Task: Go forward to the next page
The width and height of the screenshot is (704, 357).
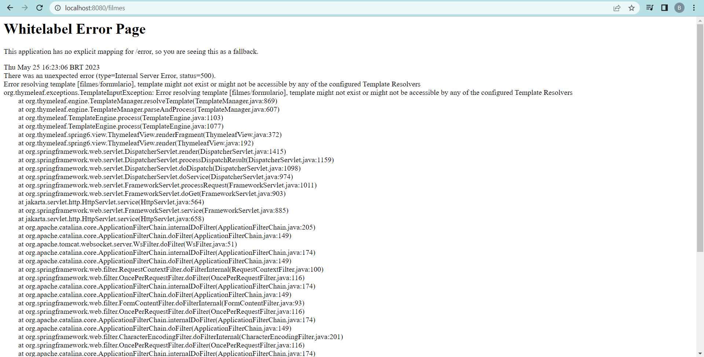Action: click(x=25, y=8)
